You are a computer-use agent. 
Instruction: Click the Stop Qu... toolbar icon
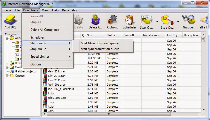tap(167, 20)
